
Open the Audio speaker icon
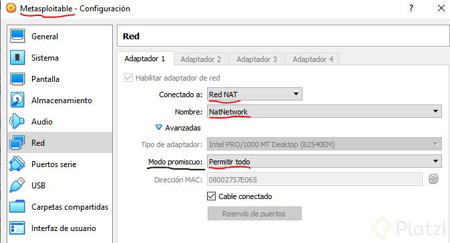[x=17, y=121]
